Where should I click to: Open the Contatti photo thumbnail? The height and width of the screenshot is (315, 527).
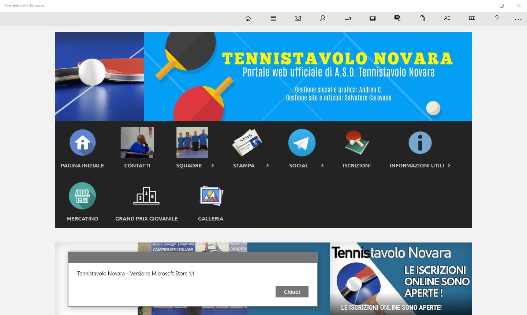pyautogui.click(x=137, y=142)
